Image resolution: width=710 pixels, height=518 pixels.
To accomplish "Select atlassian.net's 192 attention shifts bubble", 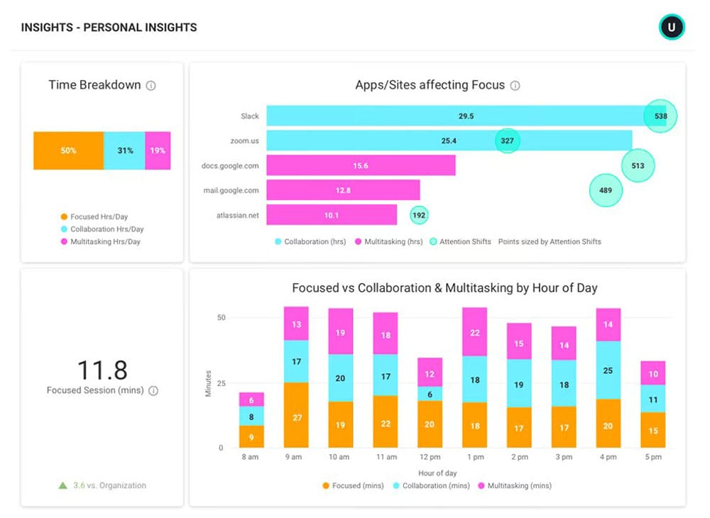I will (419, 215).
